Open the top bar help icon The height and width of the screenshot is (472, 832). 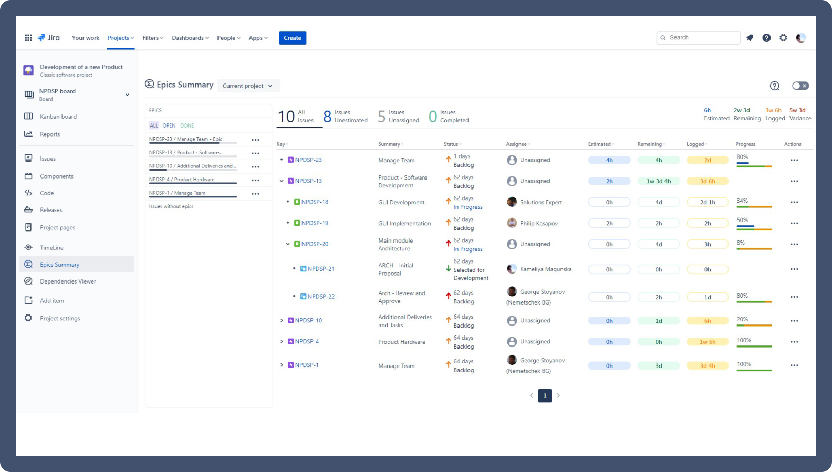tap(767, 38)
